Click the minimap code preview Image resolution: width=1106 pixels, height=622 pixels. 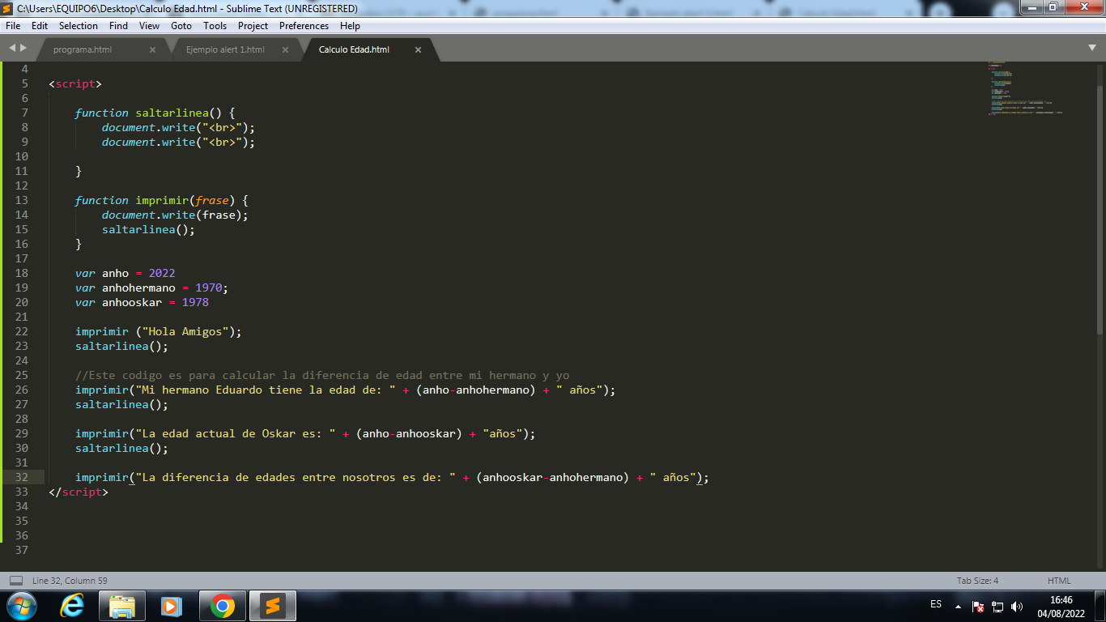click(1025, 88)
